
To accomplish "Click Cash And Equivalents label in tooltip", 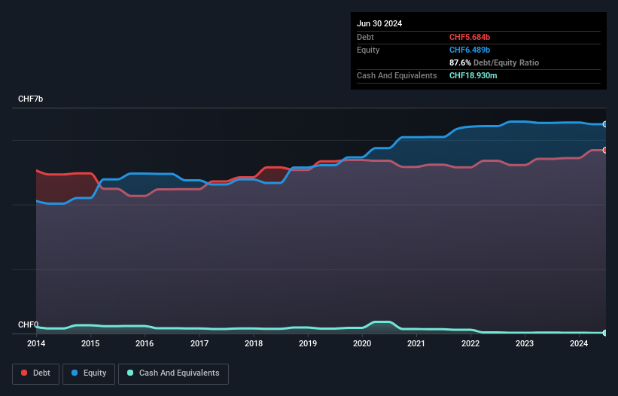I will [397, 75].
